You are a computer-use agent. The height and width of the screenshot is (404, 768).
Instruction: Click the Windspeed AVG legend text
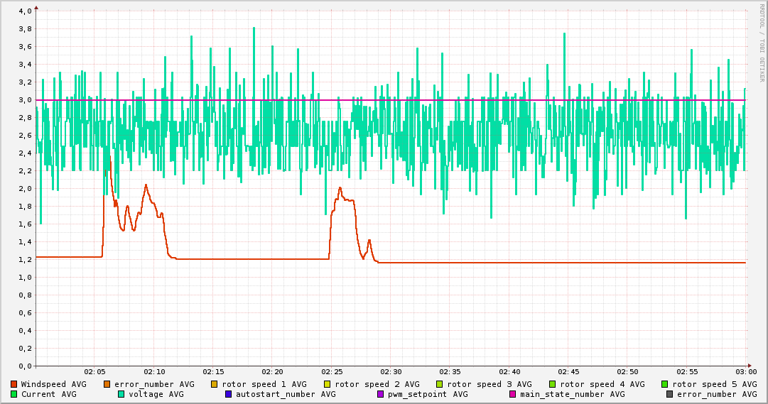[53, 384]
